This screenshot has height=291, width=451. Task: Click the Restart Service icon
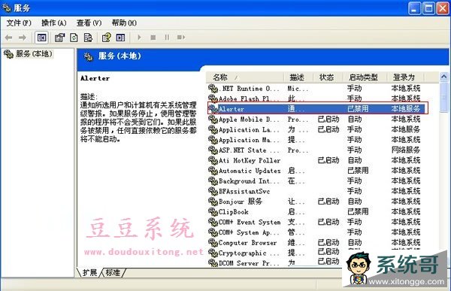click(x=181, y=38)
